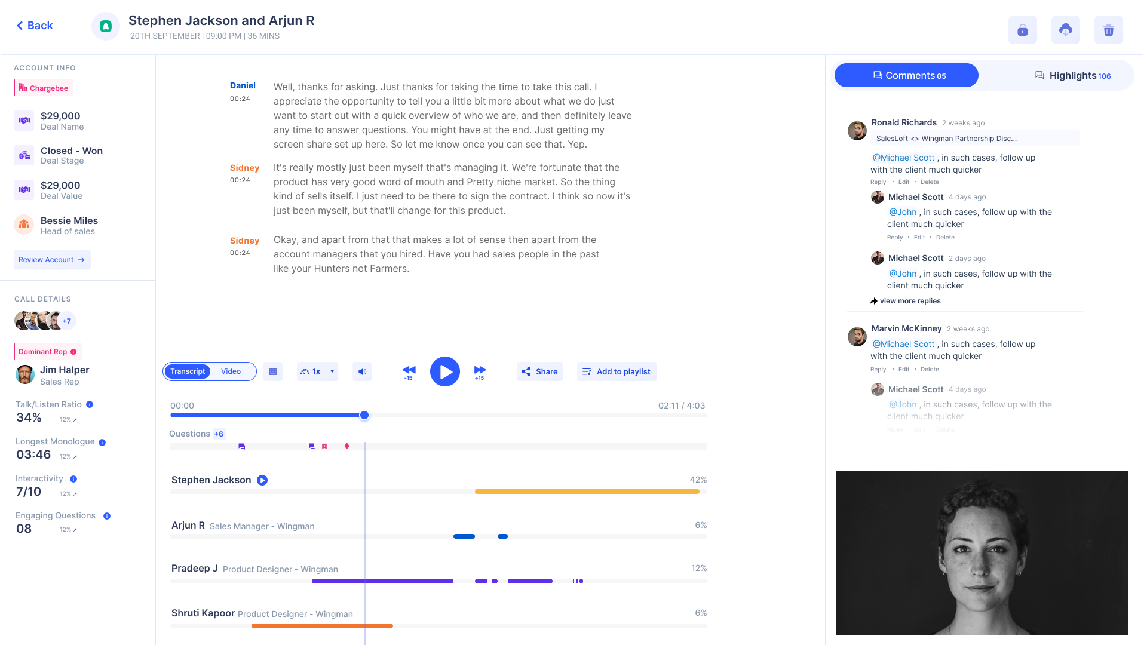Open the Highlights 106 tab
Screen dimensions: 1147x645
pos(1072,75)
